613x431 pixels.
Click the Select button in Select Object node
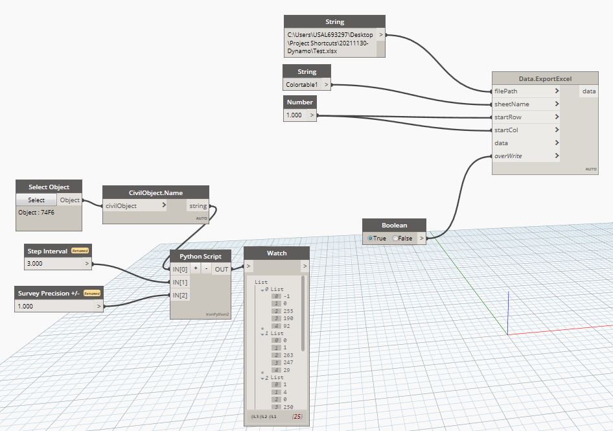click(36, 200)
